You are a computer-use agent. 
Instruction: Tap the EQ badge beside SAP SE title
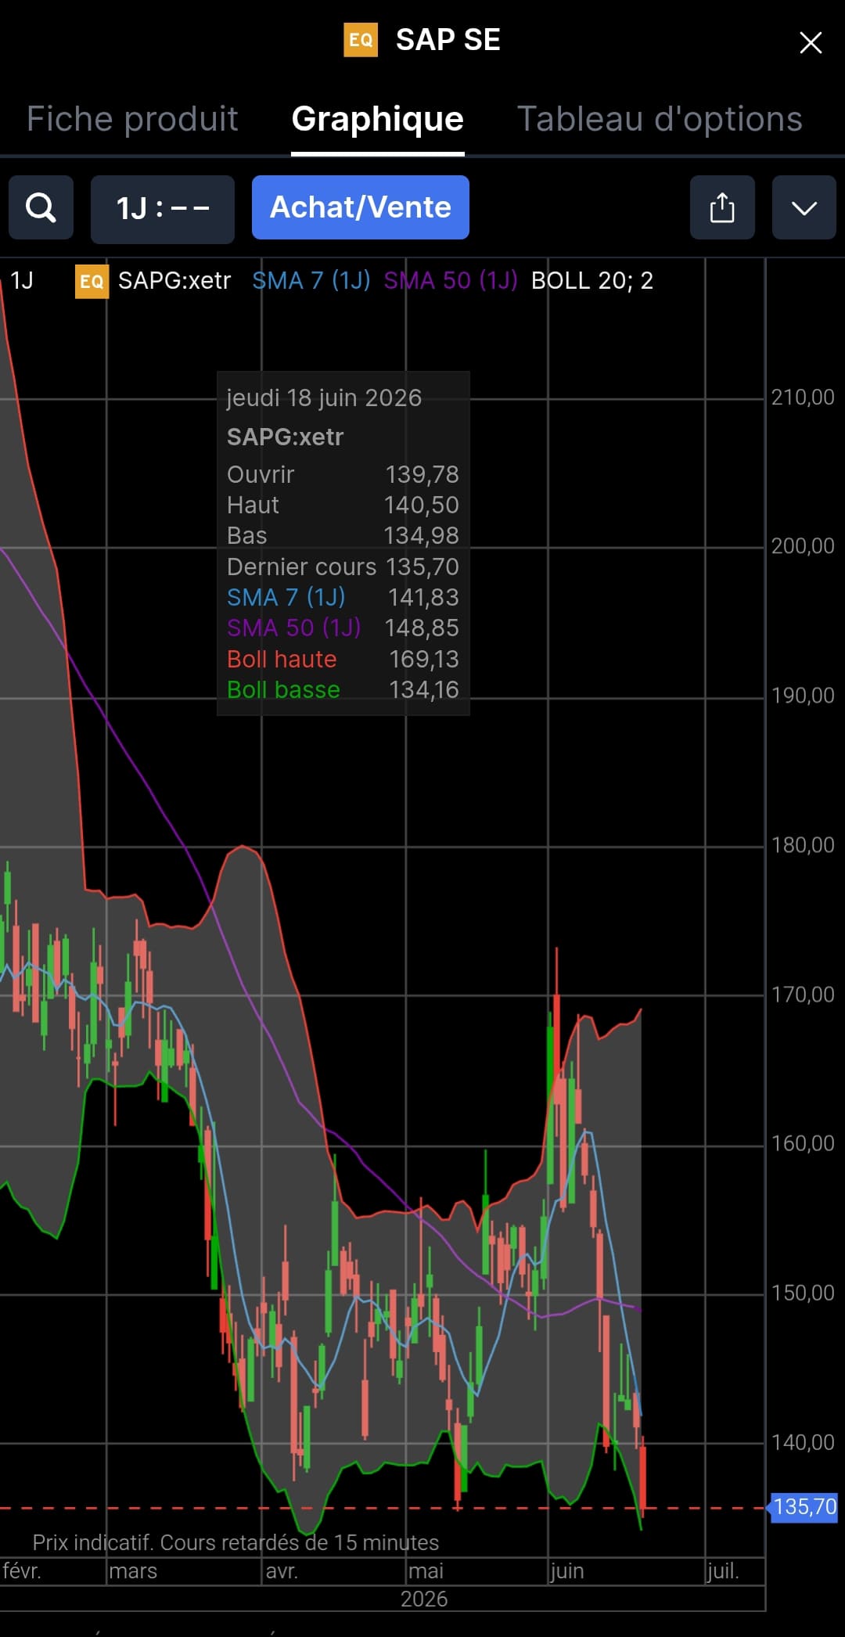(x=361, y=40)
